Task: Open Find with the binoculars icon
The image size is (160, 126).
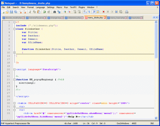Action: pos(54,12)
